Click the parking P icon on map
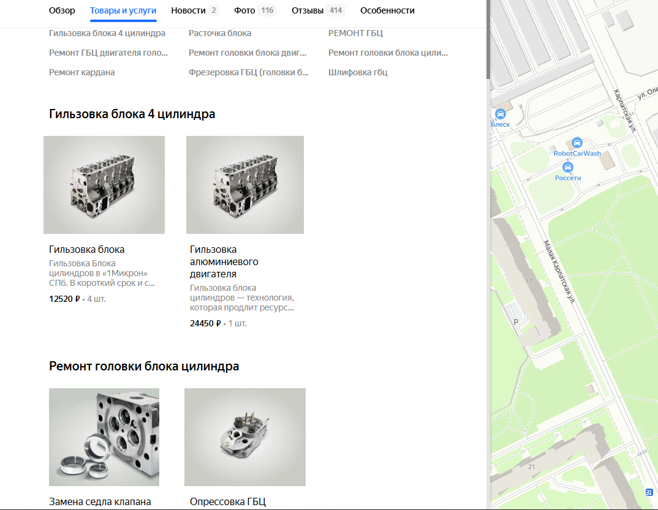 click(515, 322)
